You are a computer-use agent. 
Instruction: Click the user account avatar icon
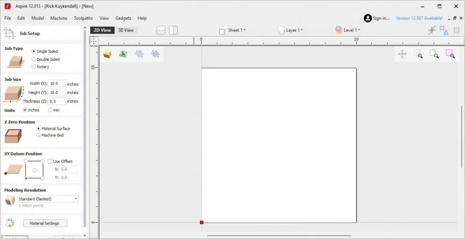point(368,18)
